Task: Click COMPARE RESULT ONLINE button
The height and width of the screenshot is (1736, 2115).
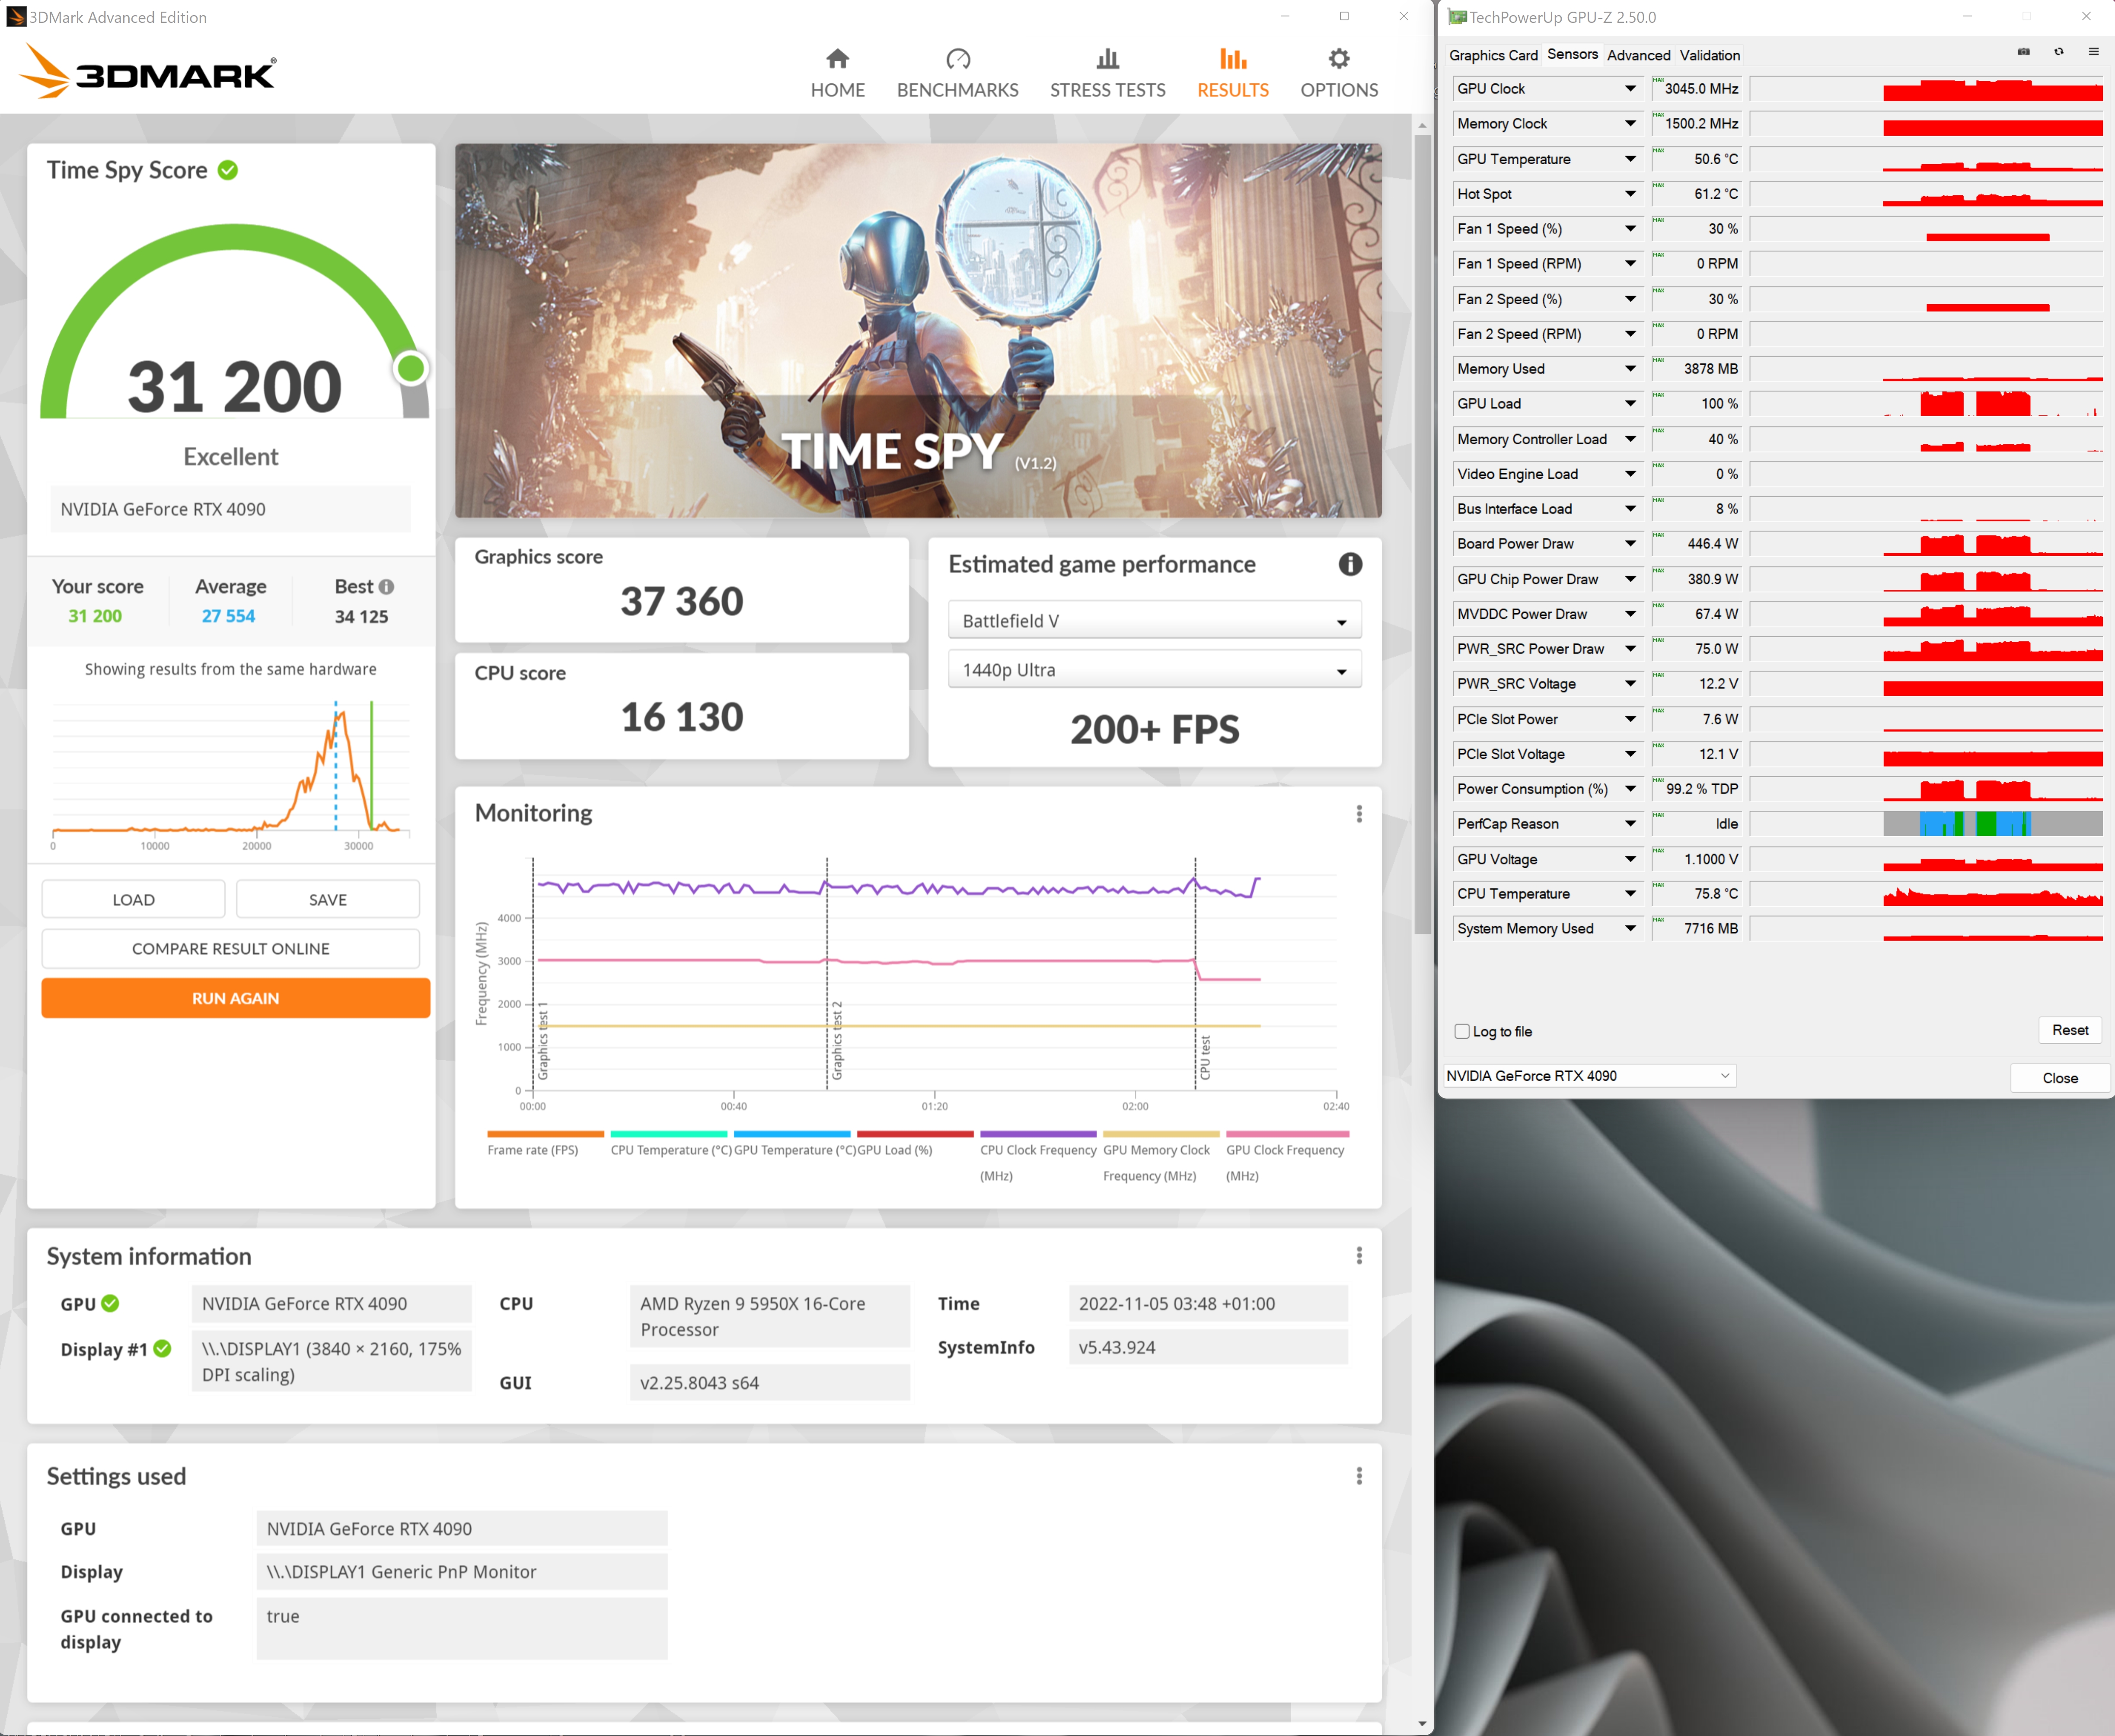Action: tap(230, 949)
